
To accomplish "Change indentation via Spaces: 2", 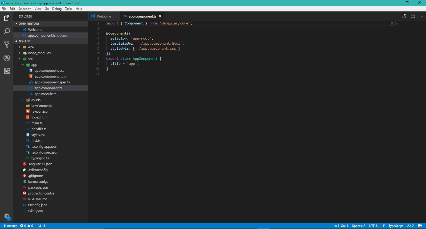I will (358, 226).
